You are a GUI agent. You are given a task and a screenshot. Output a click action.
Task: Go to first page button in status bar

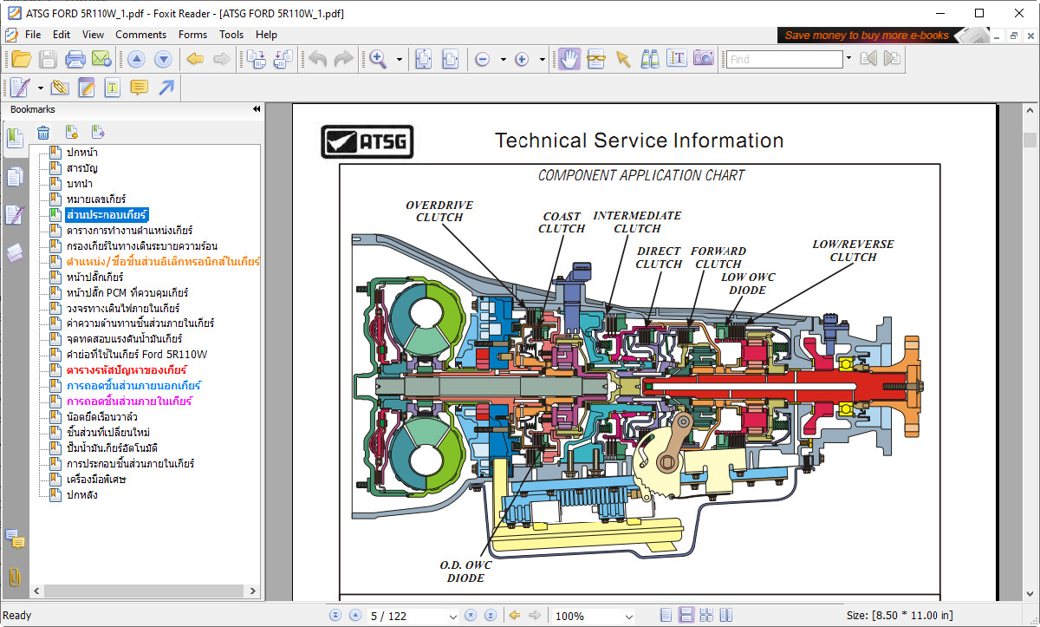point(335,616)
